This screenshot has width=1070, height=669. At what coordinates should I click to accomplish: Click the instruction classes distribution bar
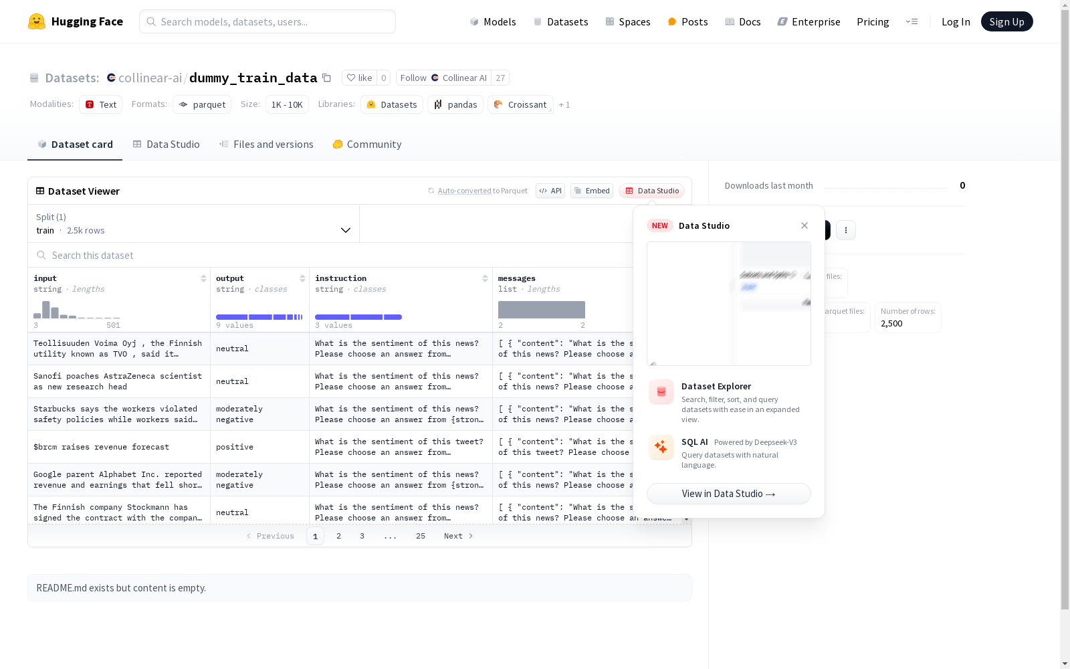tap(358, 317)
